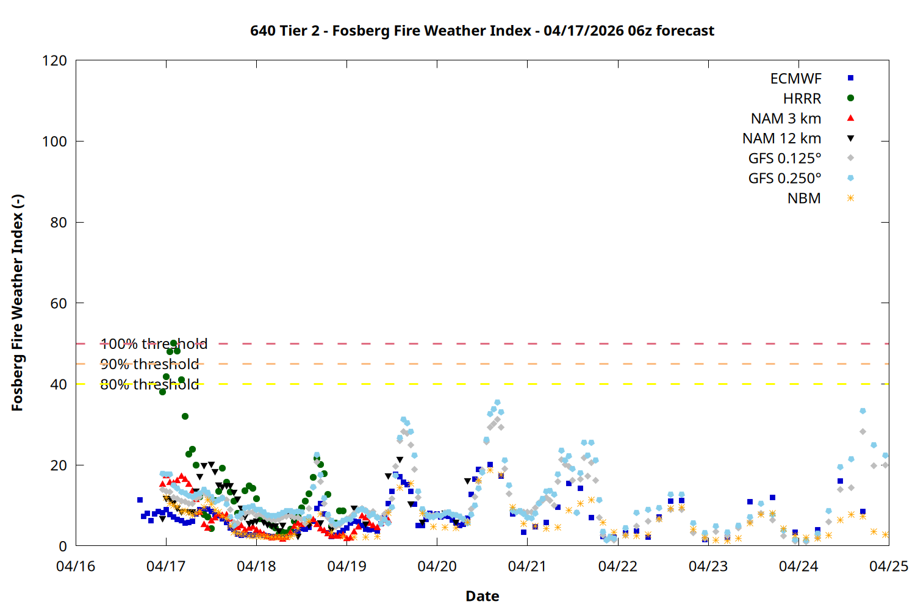Click the 04/25 date tick label
Screen dimensions: 915x610
pos(888,566)
